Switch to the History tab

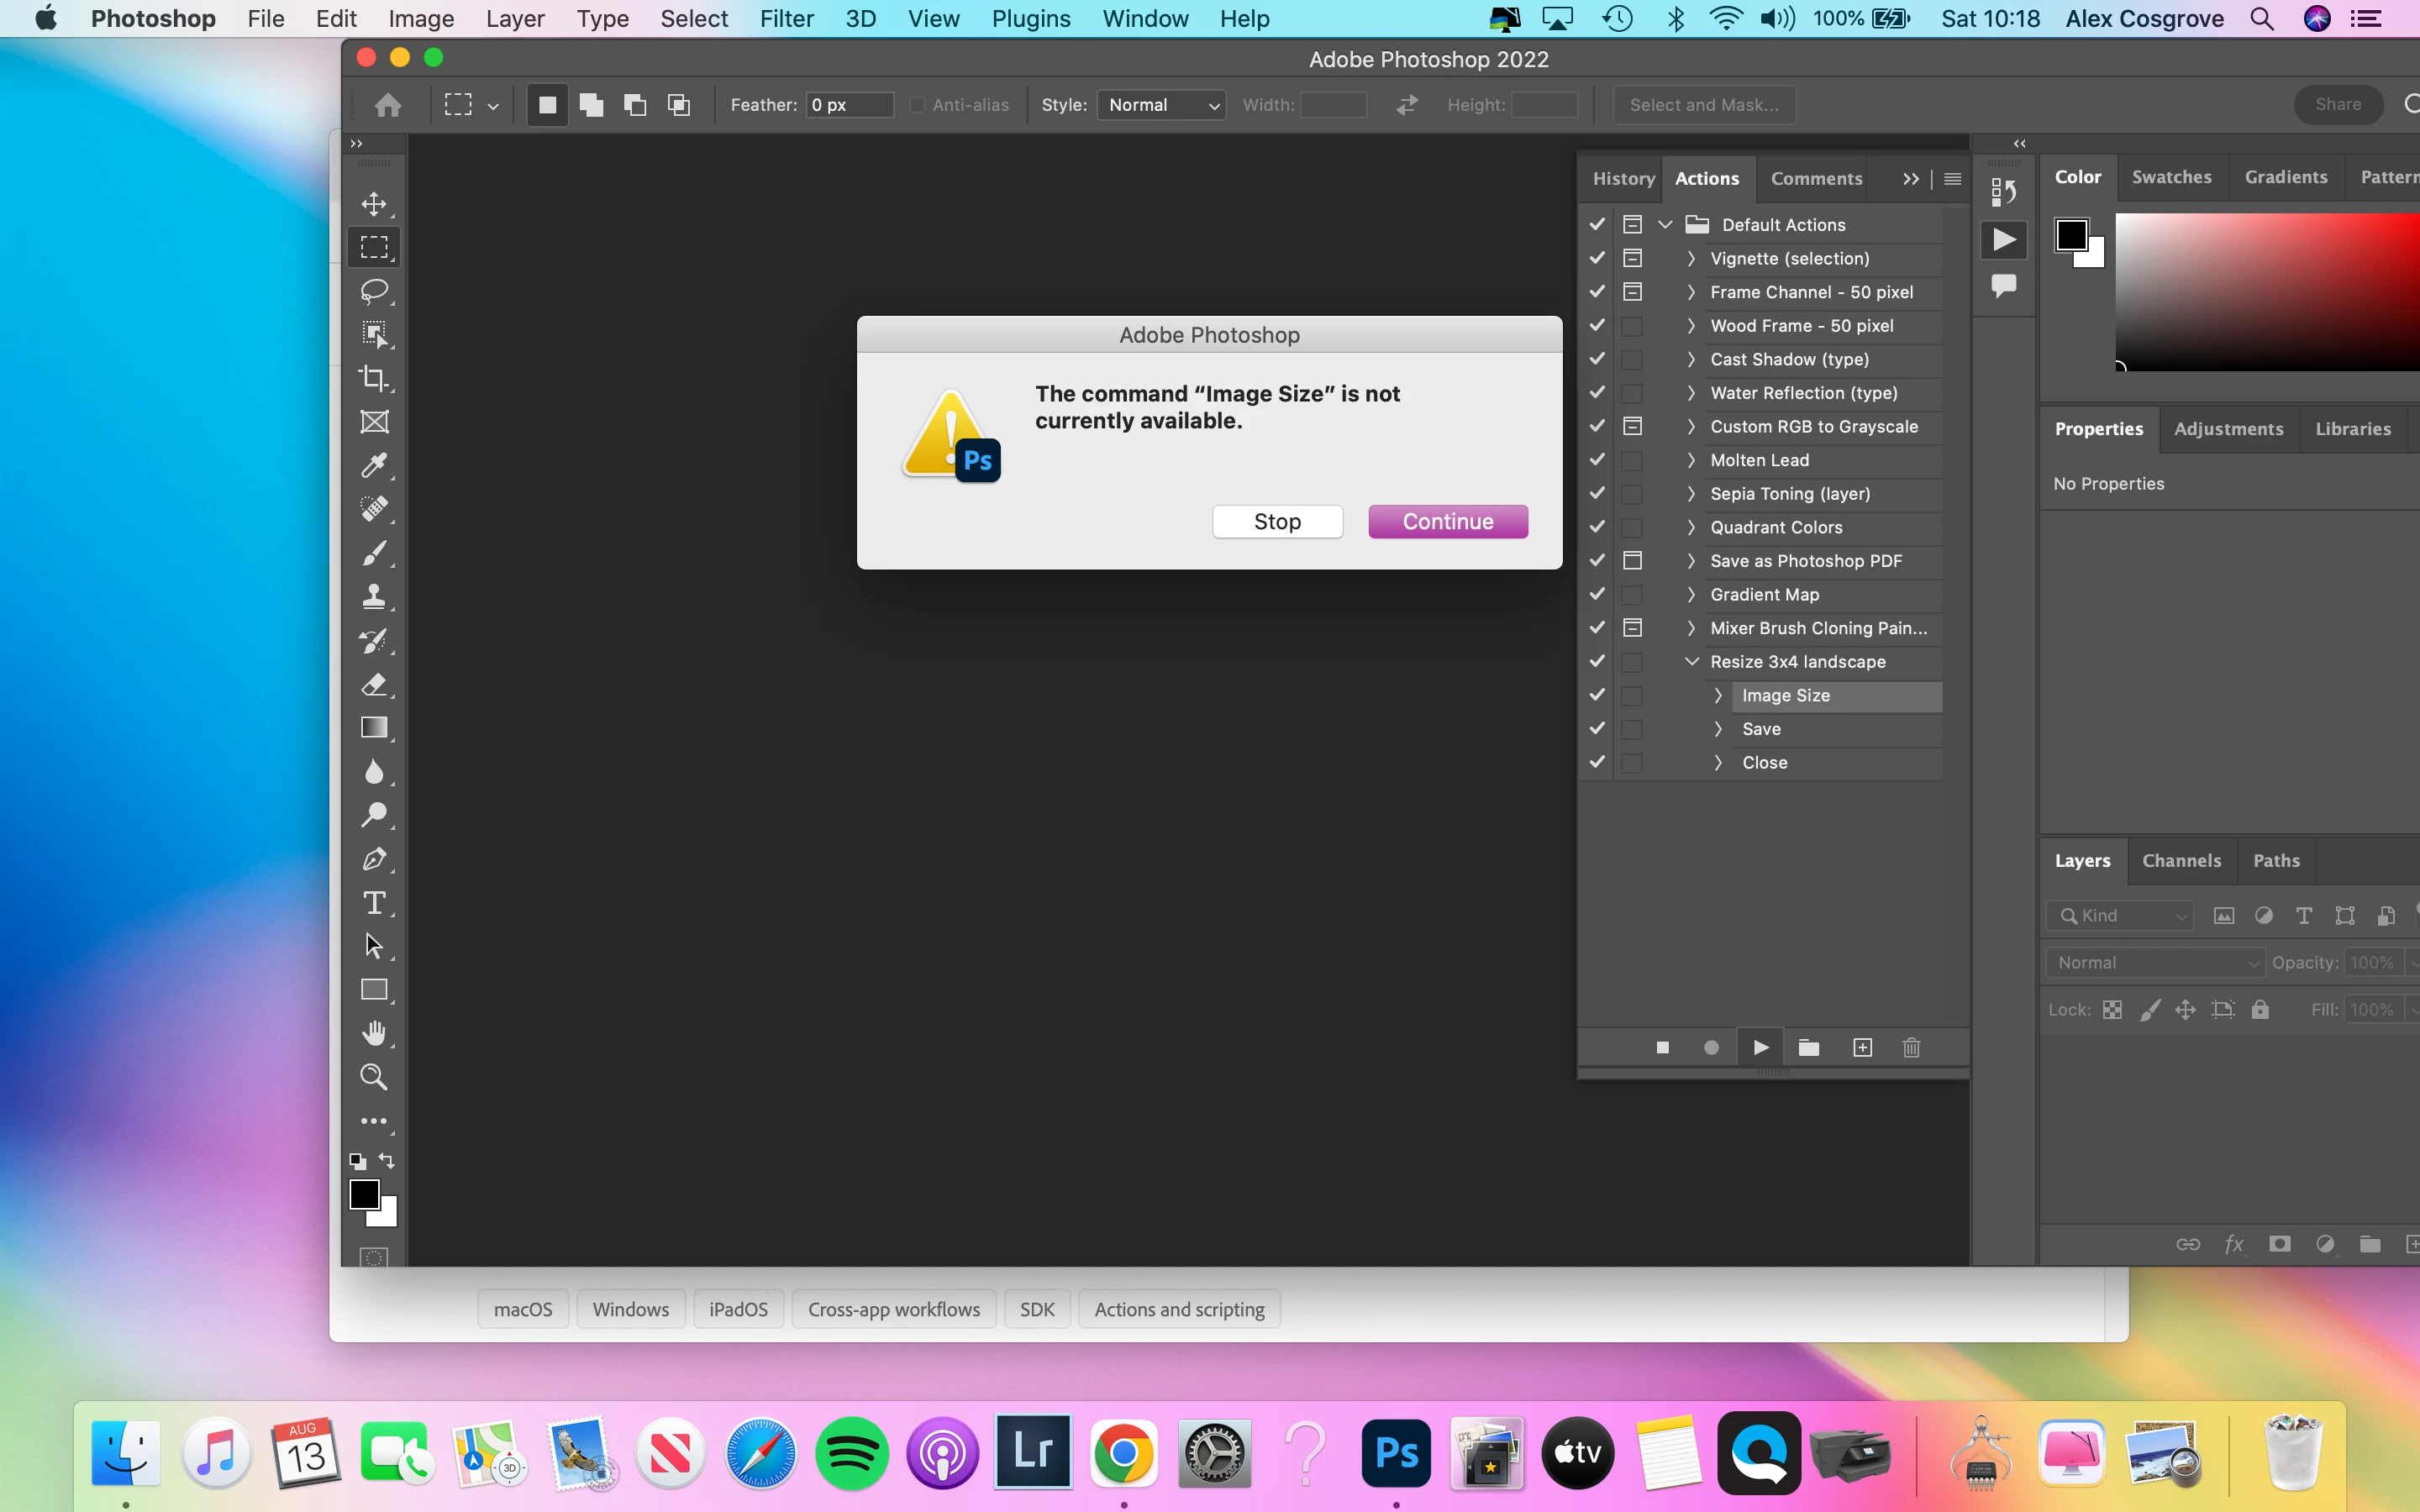[1623, 178]
